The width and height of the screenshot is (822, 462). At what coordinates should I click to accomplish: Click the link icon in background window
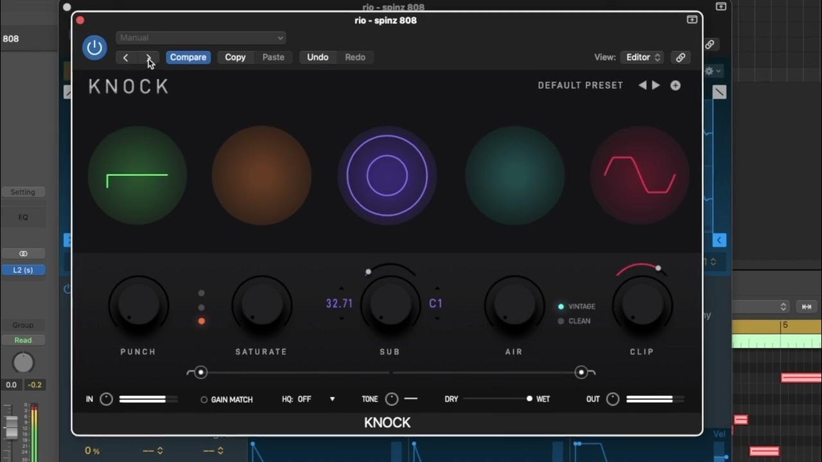(x=710, y=44)
